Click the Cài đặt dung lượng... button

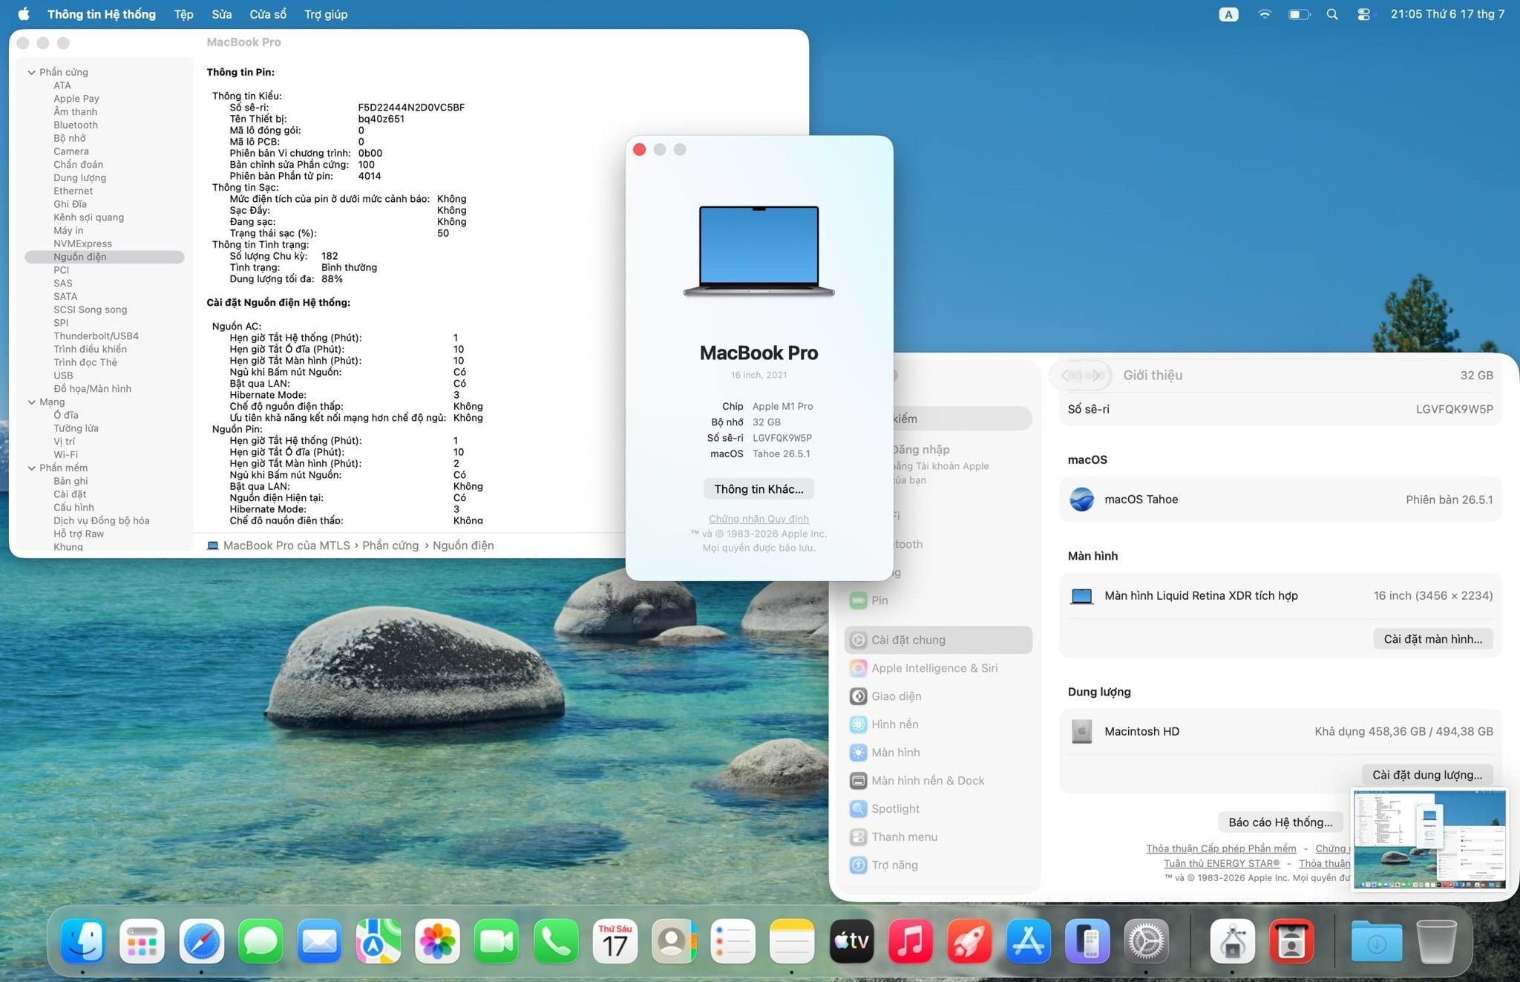pos(1427,775)
